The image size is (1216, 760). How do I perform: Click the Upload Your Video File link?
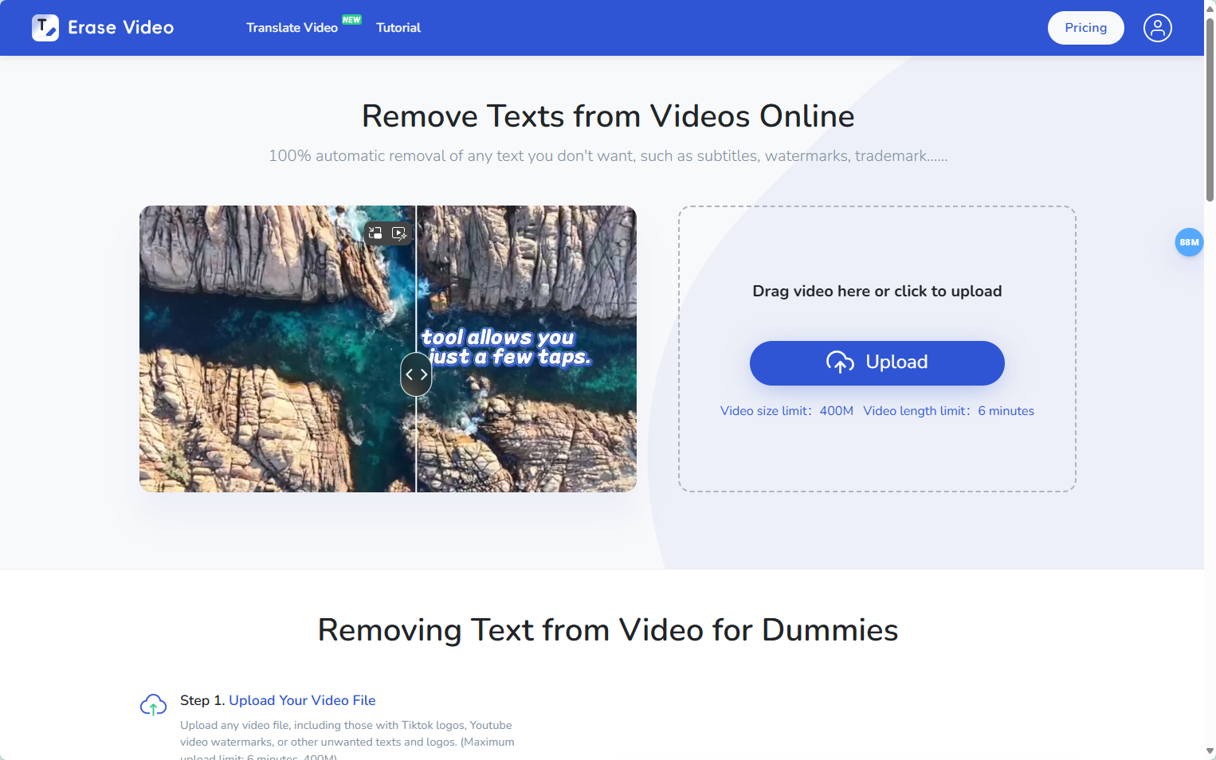click(x=302, y=700)
